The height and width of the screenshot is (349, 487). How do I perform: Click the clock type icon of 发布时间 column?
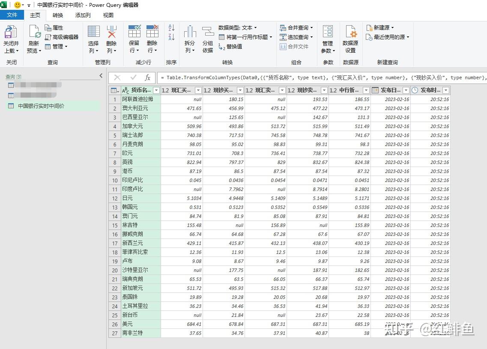point(415,90)
